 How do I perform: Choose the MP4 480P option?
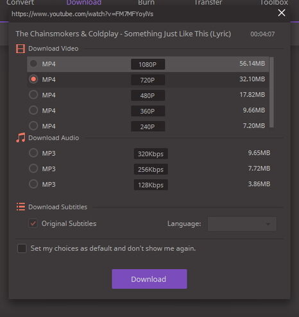33,95
